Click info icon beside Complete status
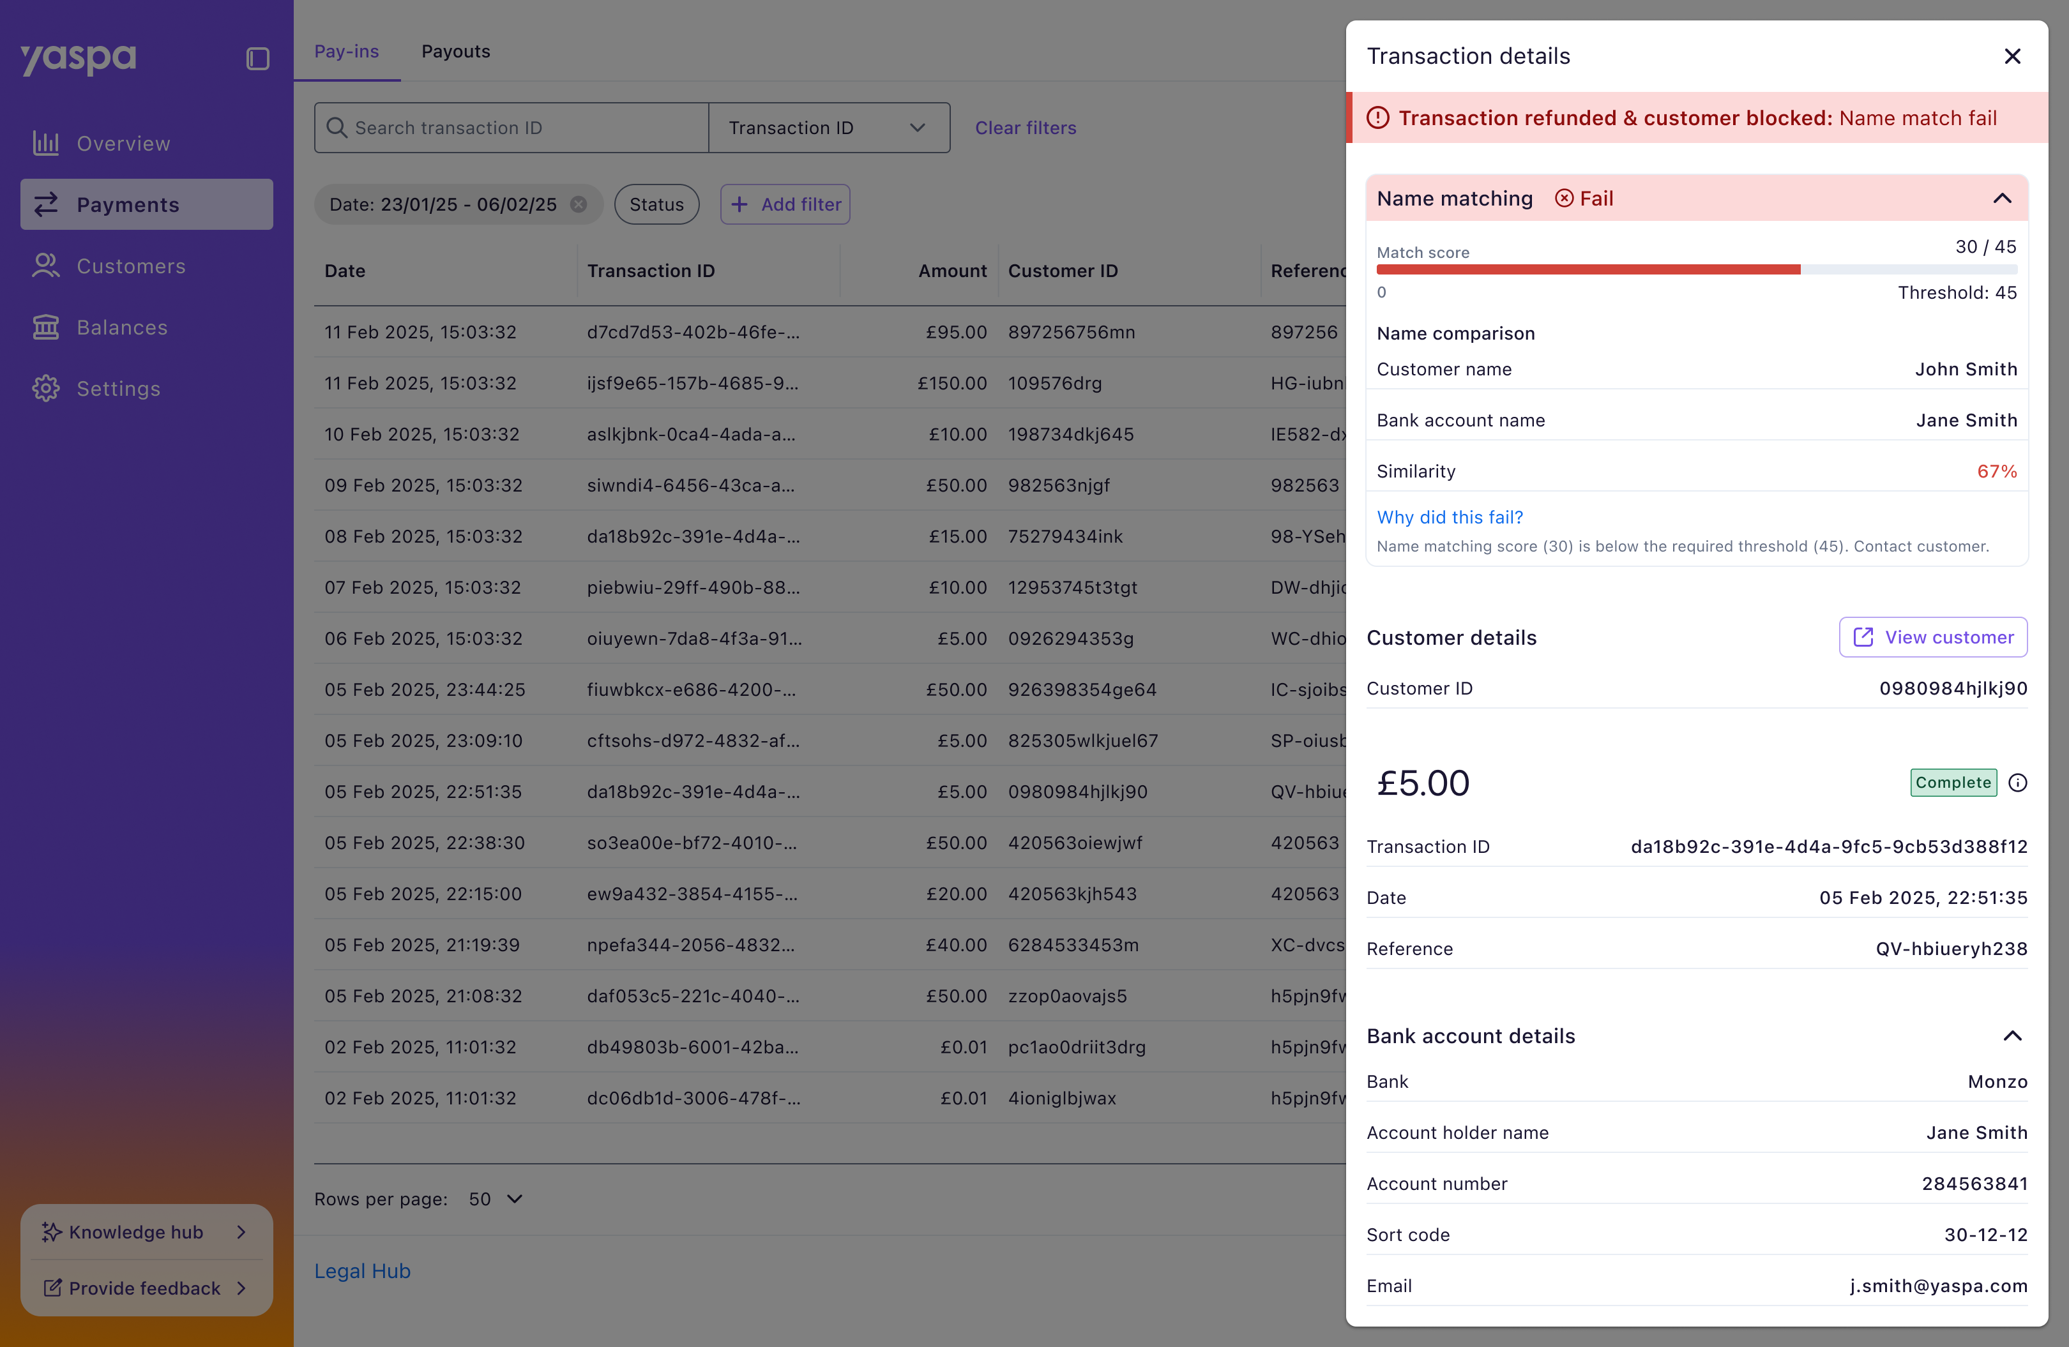The image size is (2069, 1347). (2017, 783)
